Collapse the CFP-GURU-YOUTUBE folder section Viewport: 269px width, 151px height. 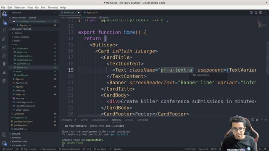(34, 29)
